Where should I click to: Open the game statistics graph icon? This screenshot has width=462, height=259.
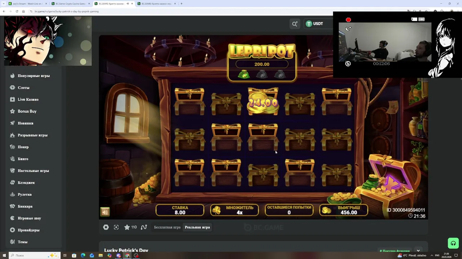pos(144,227)
